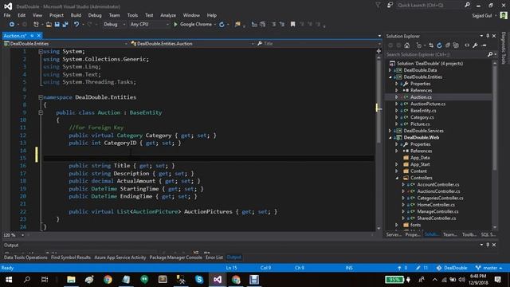Open the Team Explorer tab

449,234
